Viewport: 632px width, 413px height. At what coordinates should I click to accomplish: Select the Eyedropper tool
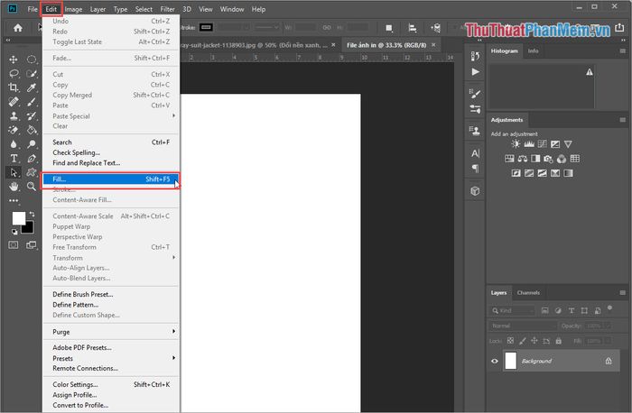[x=32, y=87]
